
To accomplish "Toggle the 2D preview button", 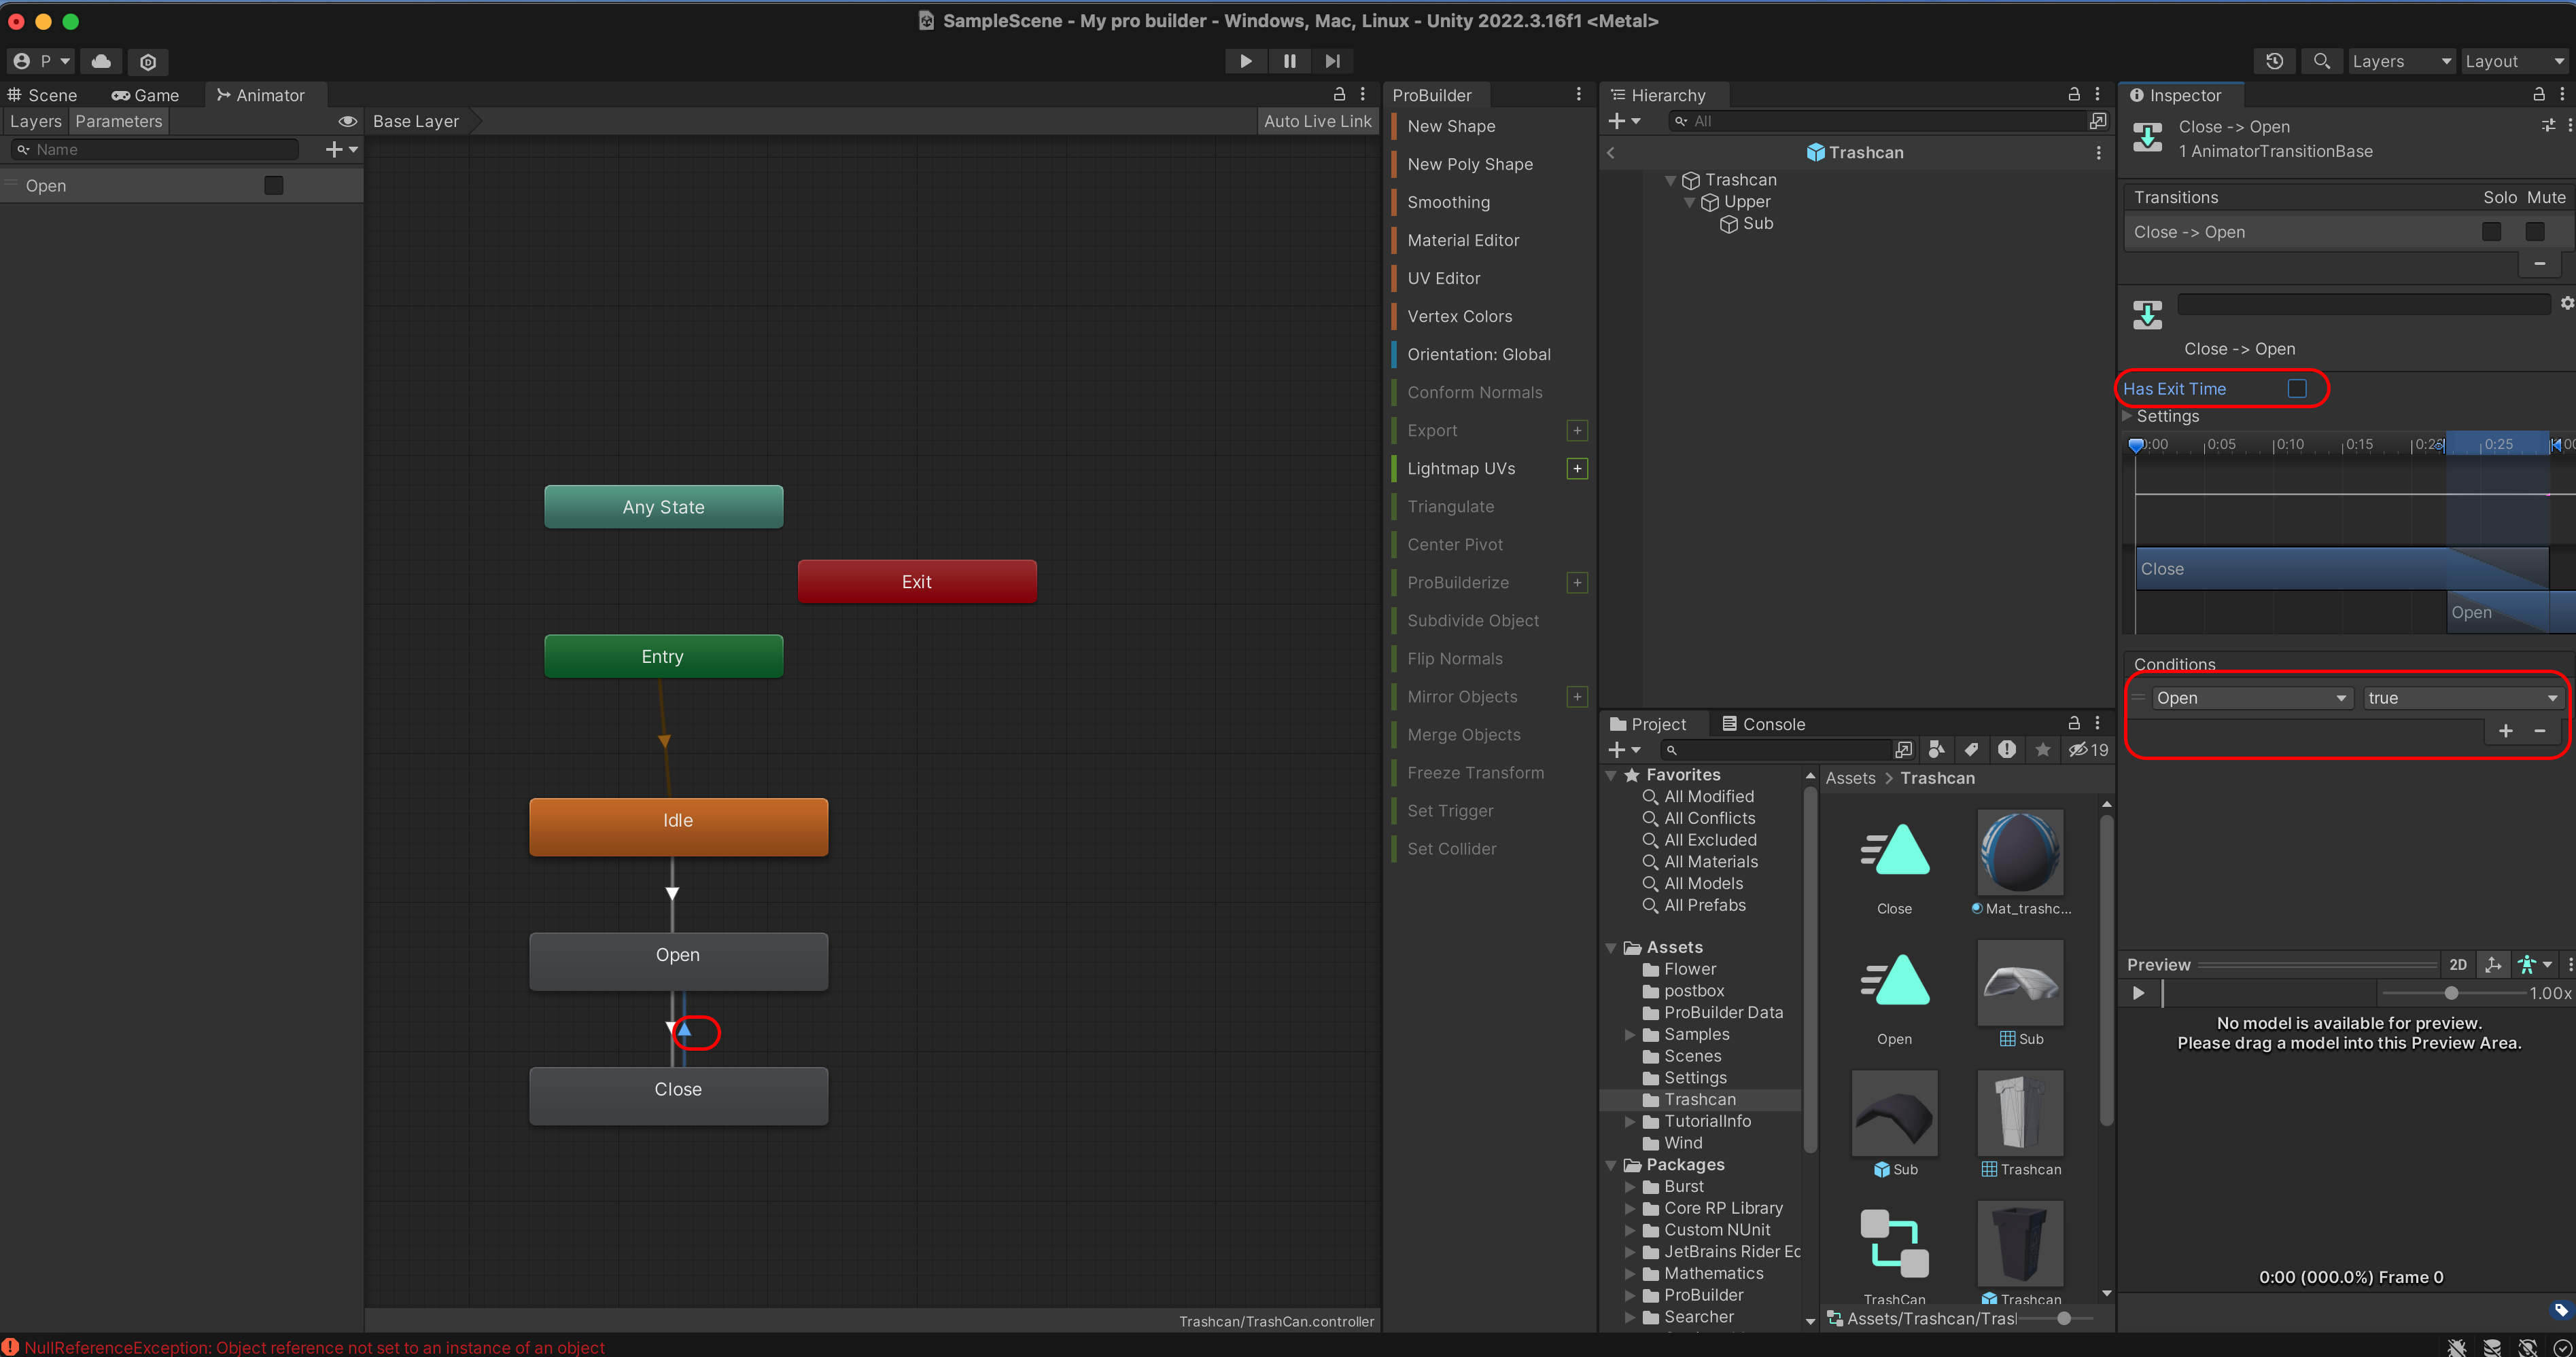I will (x=2457, y=964).
